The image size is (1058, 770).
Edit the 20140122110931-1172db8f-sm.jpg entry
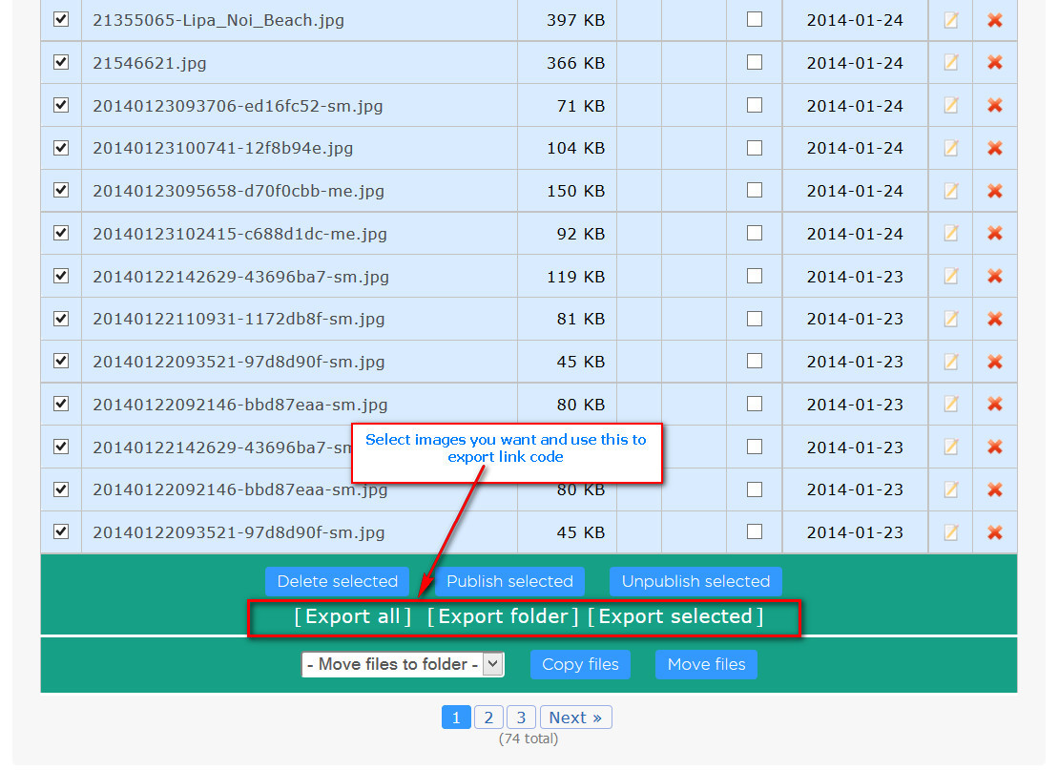950,319
